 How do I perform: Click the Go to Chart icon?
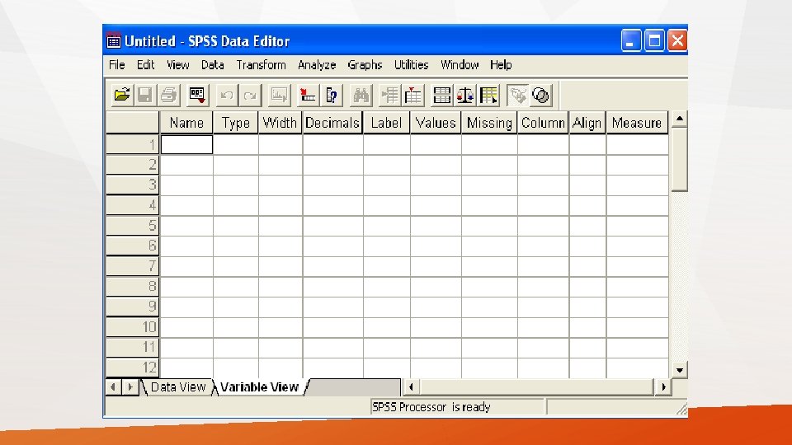(x=279, y=95)
